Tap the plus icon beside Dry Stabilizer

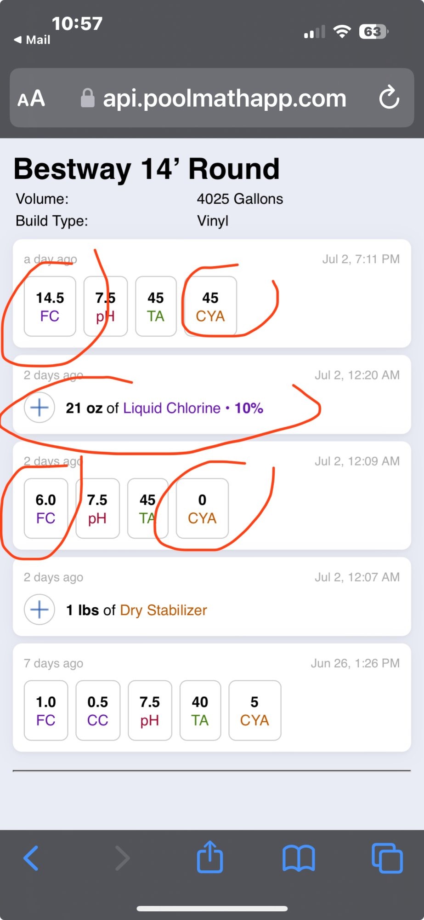40,609
